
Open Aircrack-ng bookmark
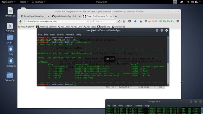click(x=118, y=27)
